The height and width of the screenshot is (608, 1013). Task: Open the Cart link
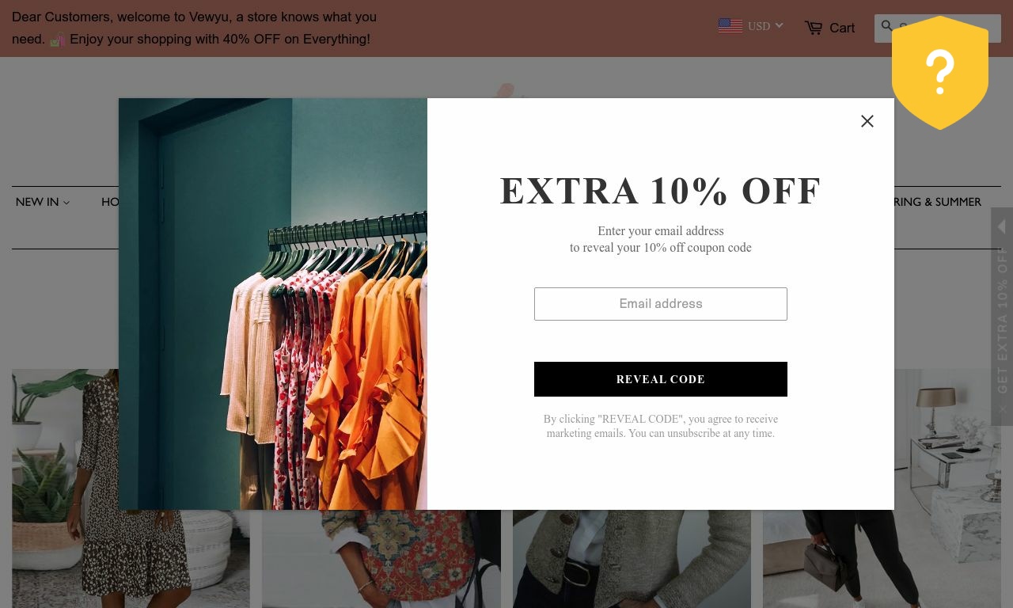coord(842,28)
